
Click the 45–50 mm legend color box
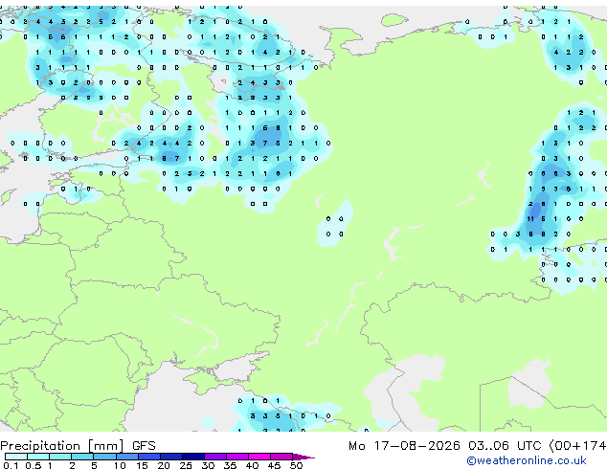tap(281, 457)
